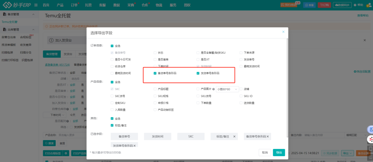Remove 备货单号条形码 from selected fields

coord(268,137)
